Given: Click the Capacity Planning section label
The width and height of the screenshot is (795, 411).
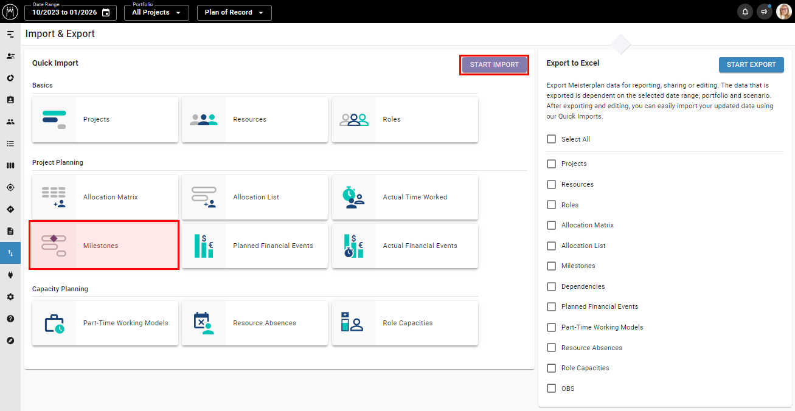Looking at the screenshot, I should coord(60,289).
